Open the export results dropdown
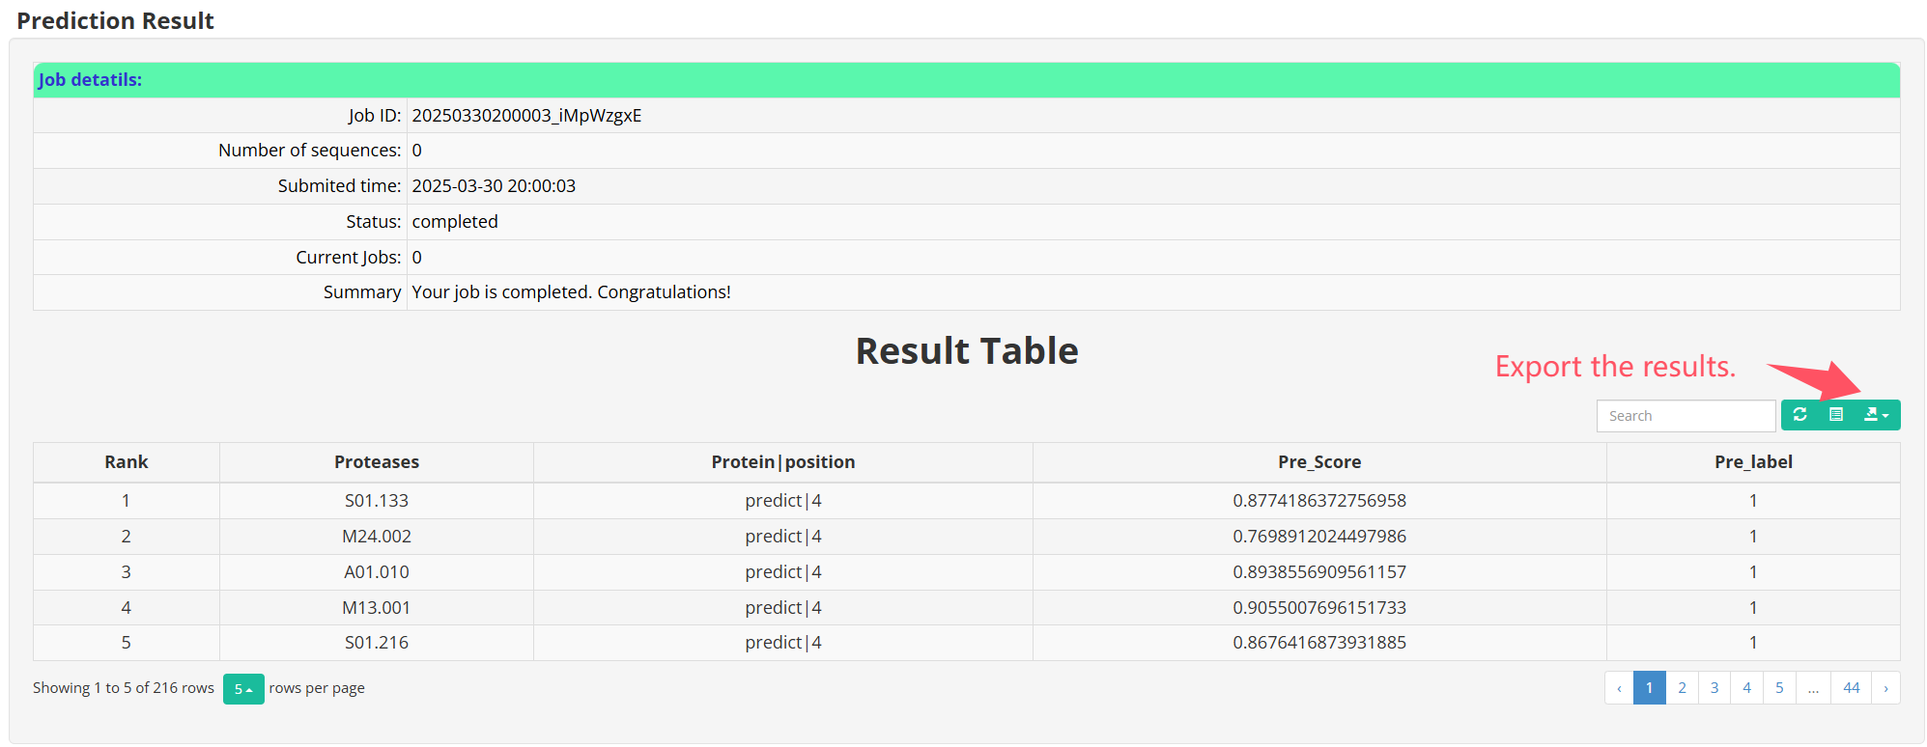This screenshot has width=1927, height=747. click(1876, 415)
